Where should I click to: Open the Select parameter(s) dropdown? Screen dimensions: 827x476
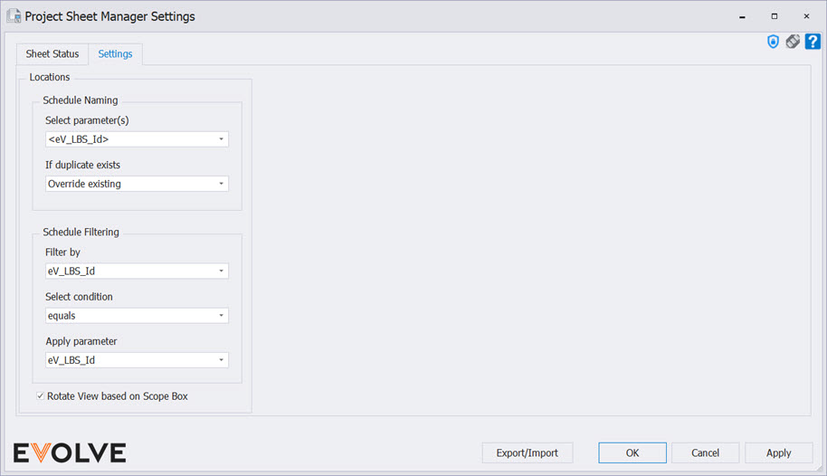pyautogui.click(x=137, y=139)
